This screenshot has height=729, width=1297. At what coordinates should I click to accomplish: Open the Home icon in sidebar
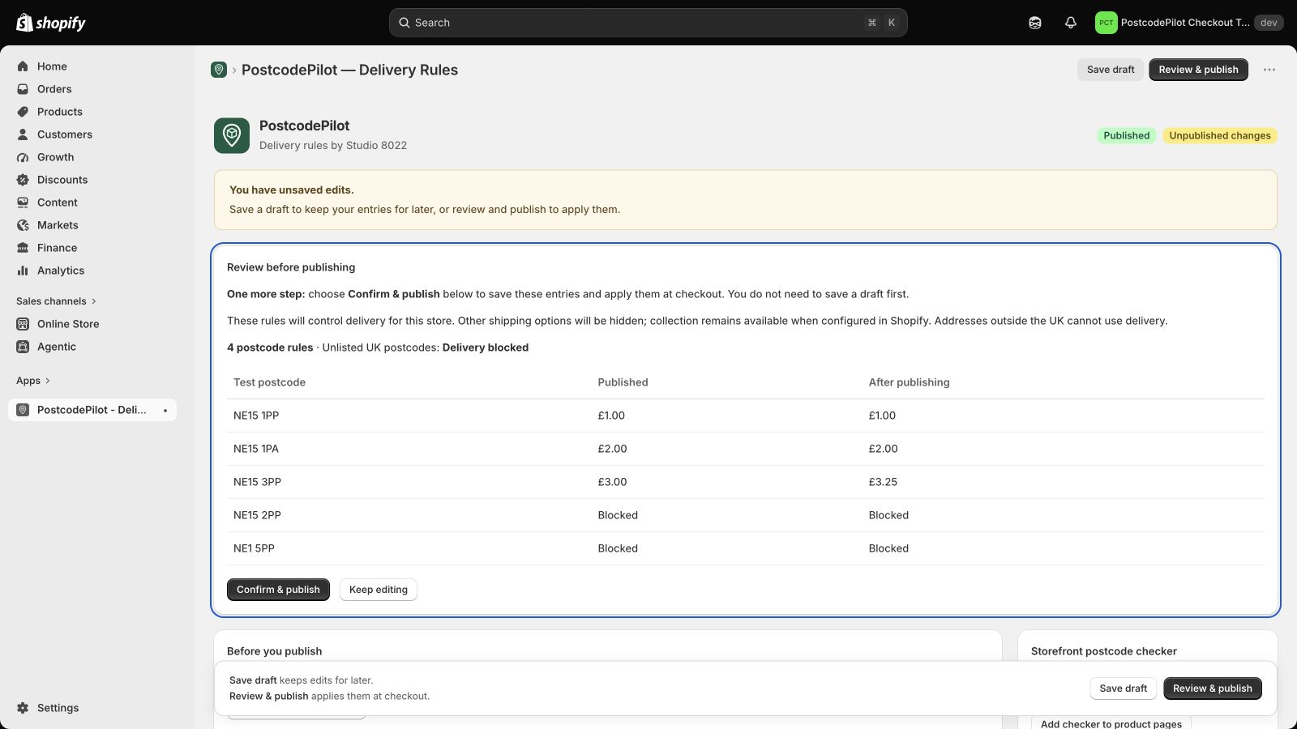point(23,66)
